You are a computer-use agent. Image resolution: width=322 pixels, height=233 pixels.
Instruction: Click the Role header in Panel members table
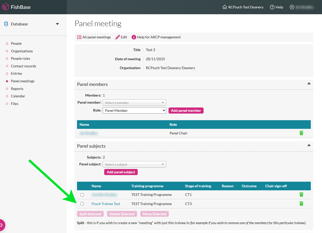[173, 125]
